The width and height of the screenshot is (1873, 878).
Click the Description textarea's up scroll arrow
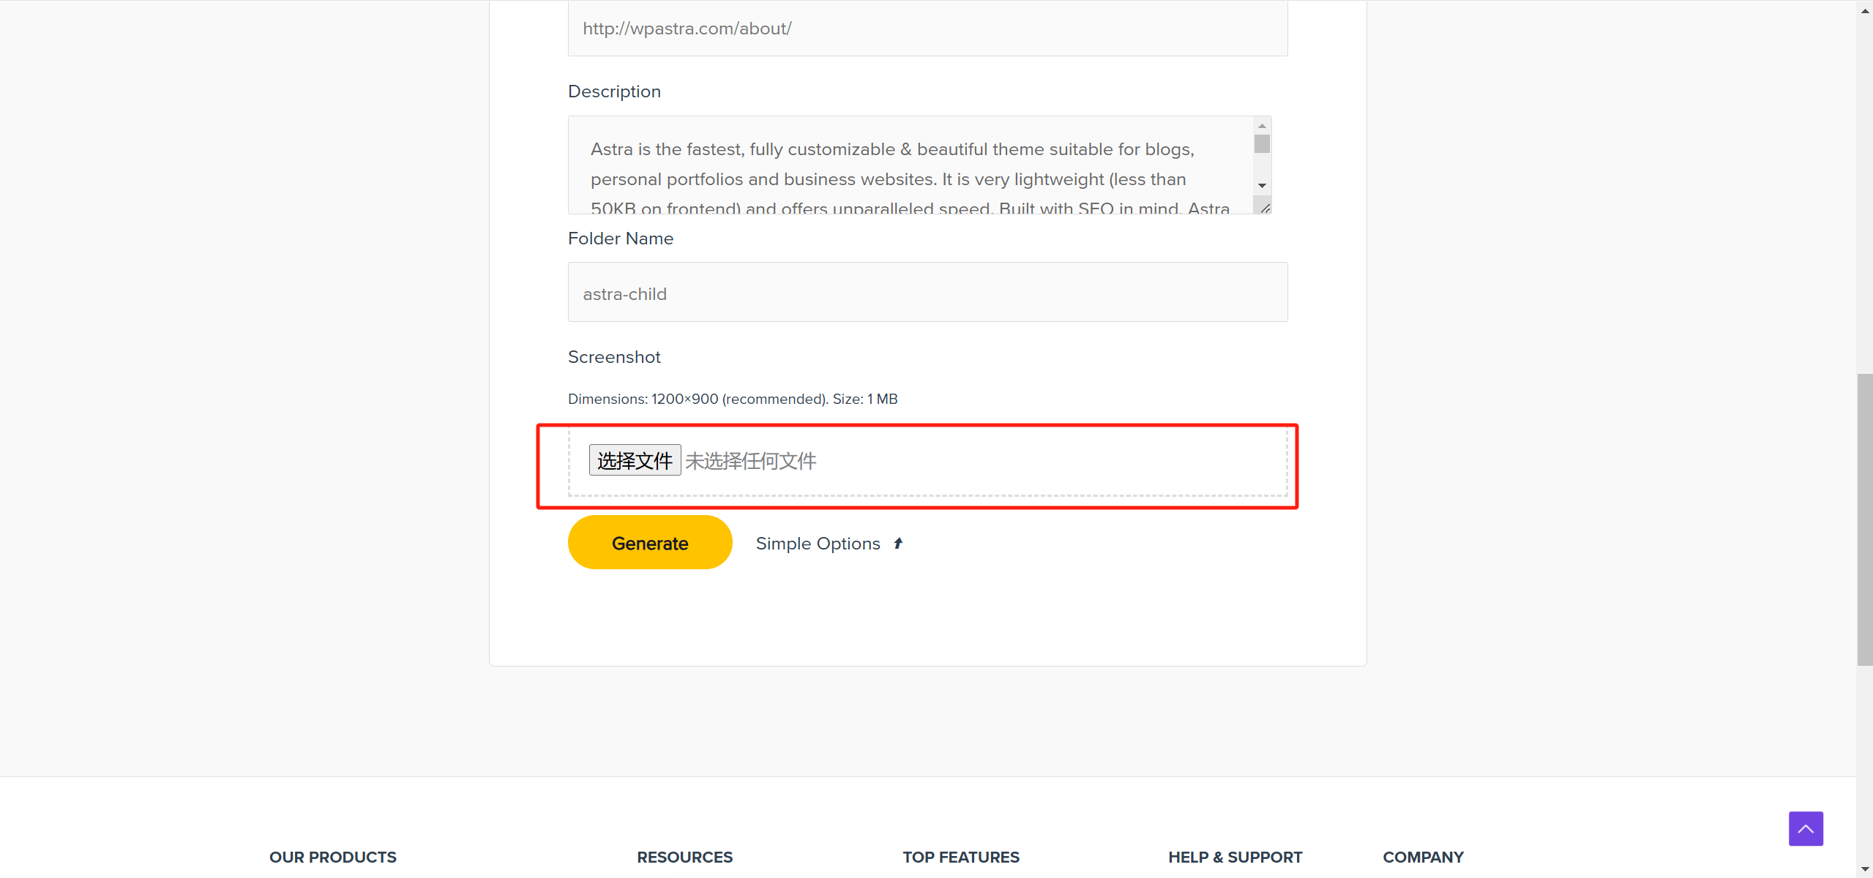click(1261, 125)
